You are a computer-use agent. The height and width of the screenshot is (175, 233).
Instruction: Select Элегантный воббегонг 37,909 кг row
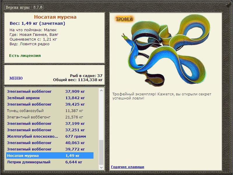(x=50, y=91)
